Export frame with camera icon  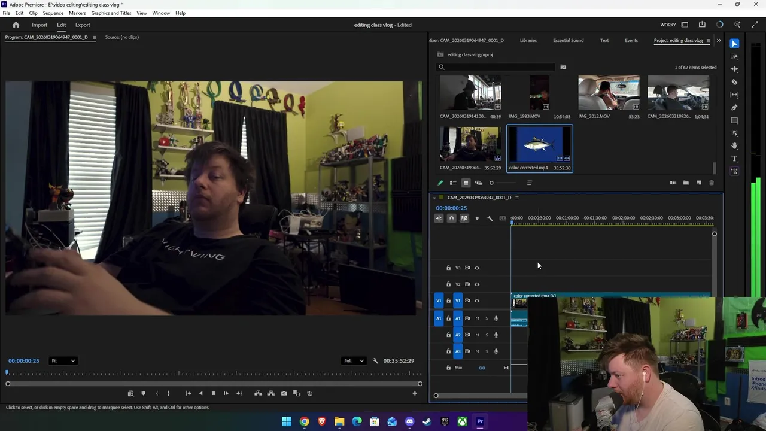tap(284, 393)
